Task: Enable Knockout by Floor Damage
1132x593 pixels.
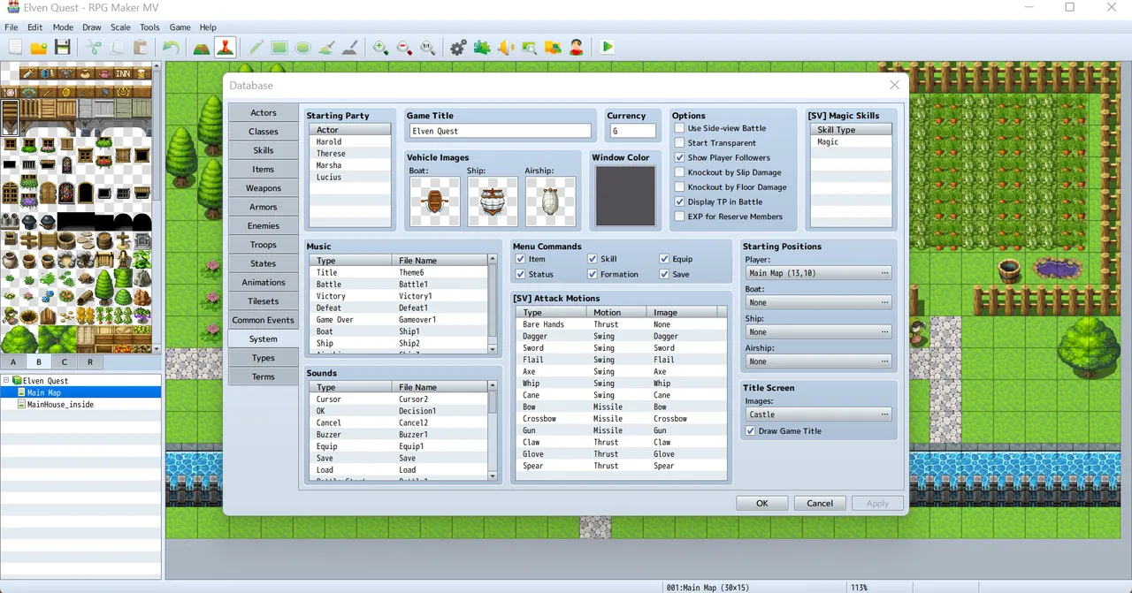Action: (679, 187)
